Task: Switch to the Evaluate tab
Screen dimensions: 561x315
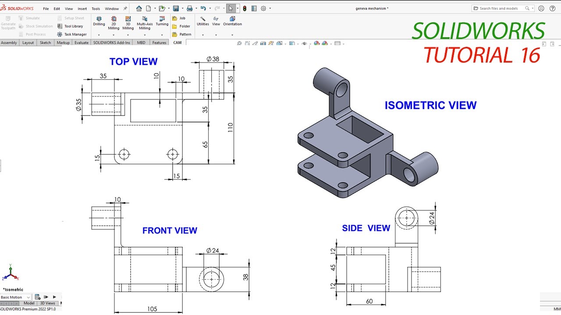Action: tap(82, 42)
